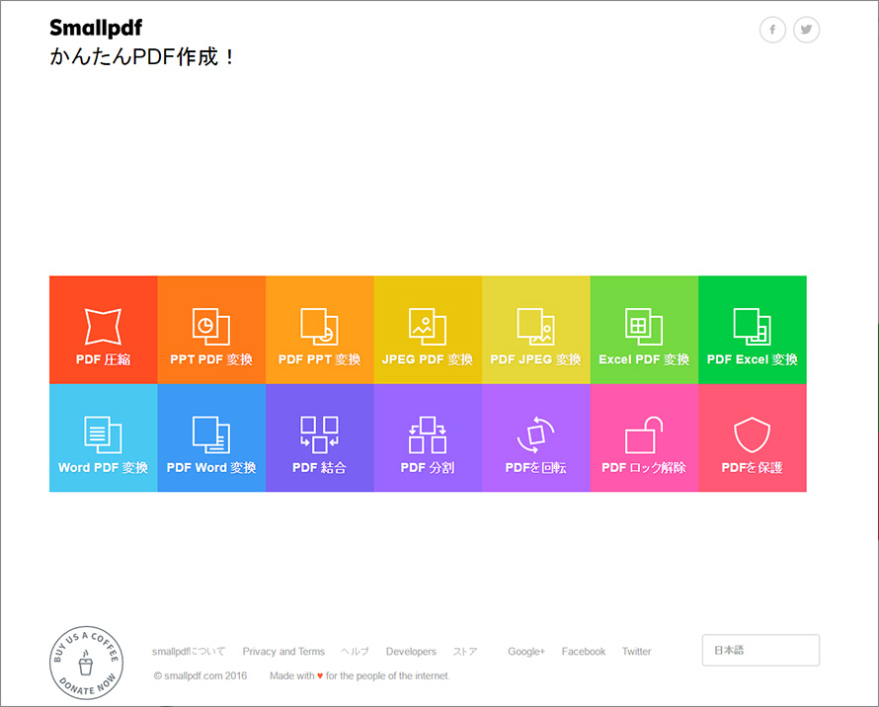879x707 pixels.
Task: Click the 'Made with ♥ for the people' text
Action: [x=360, y=675]
